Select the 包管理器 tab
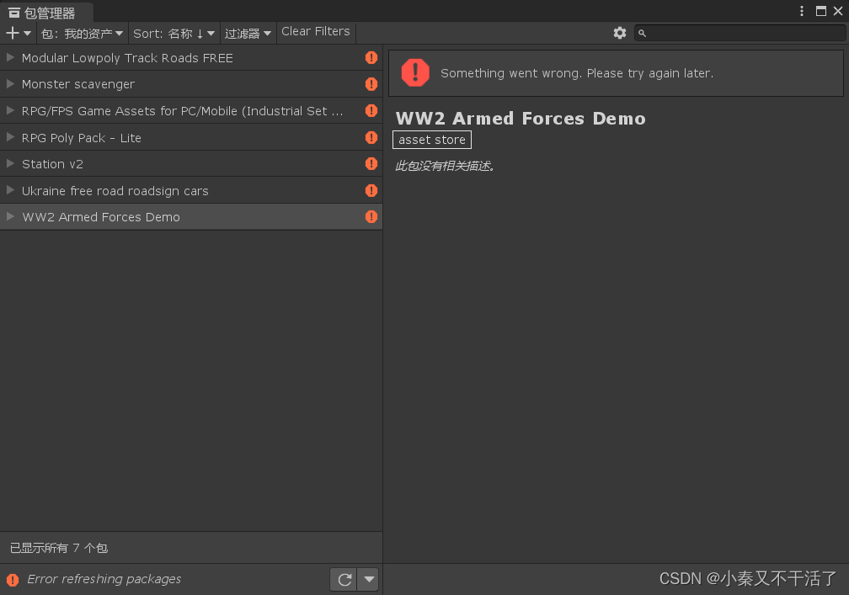Viewport: 849px width, 595px height. (42, 12)
